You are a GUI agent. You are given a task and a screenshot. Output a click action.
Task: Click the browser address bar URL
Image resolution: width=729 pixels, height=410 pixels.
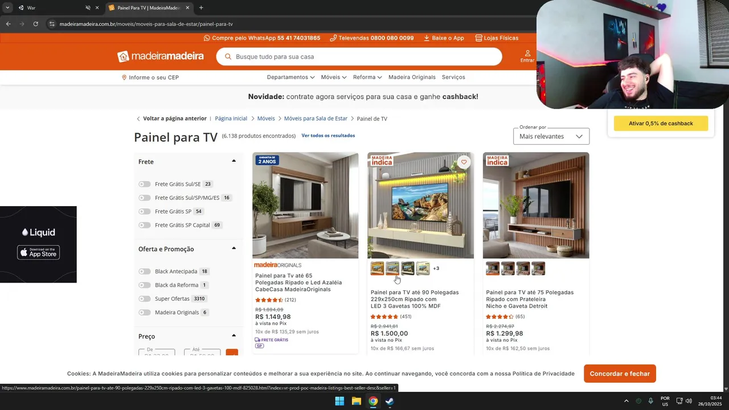[146, 24]
